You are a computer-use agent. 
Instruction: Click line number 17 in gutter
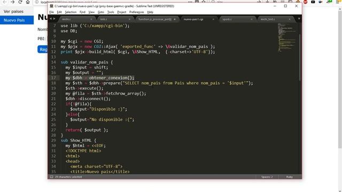point(53,78)
